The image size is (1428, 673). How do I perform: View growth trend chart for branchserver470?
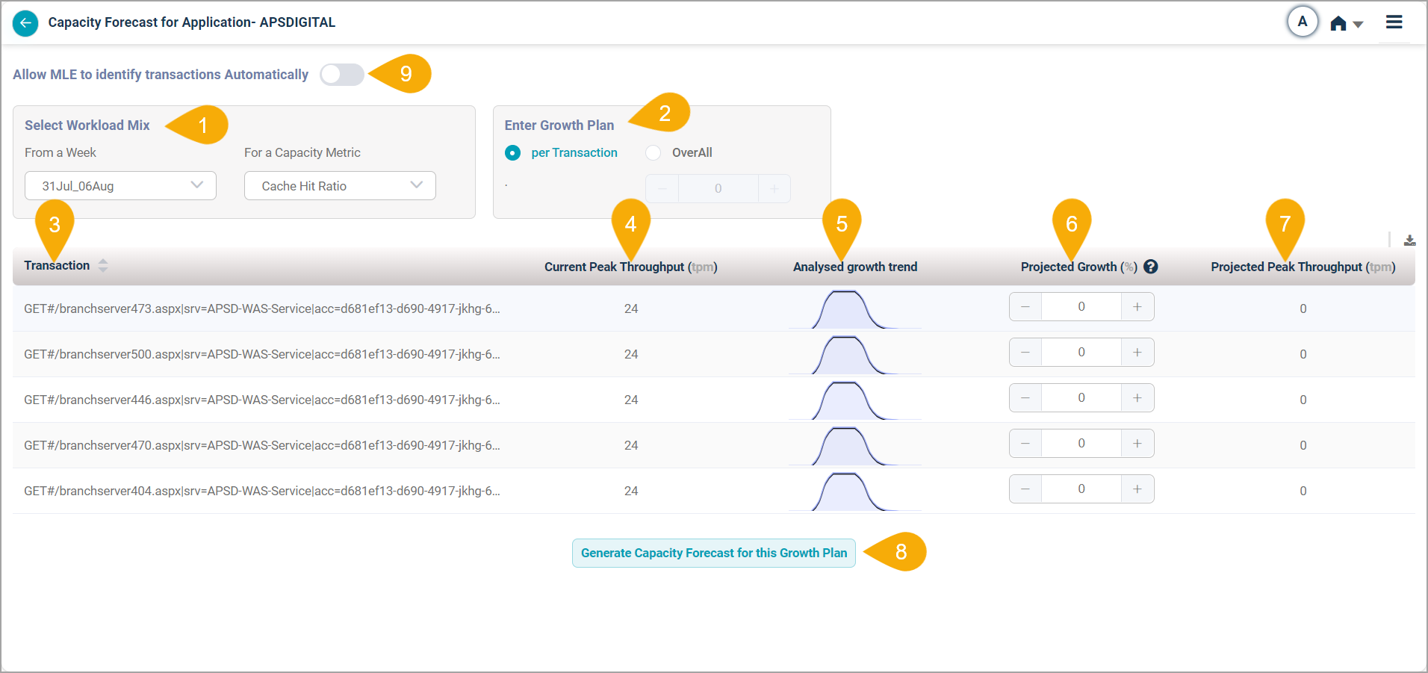pyautogui.click(x=854, y=446)
